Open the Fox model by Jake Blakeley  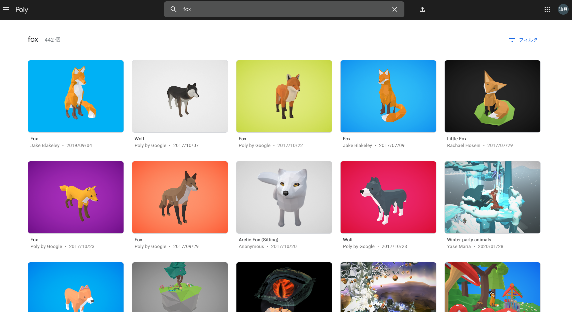[76, 96]
